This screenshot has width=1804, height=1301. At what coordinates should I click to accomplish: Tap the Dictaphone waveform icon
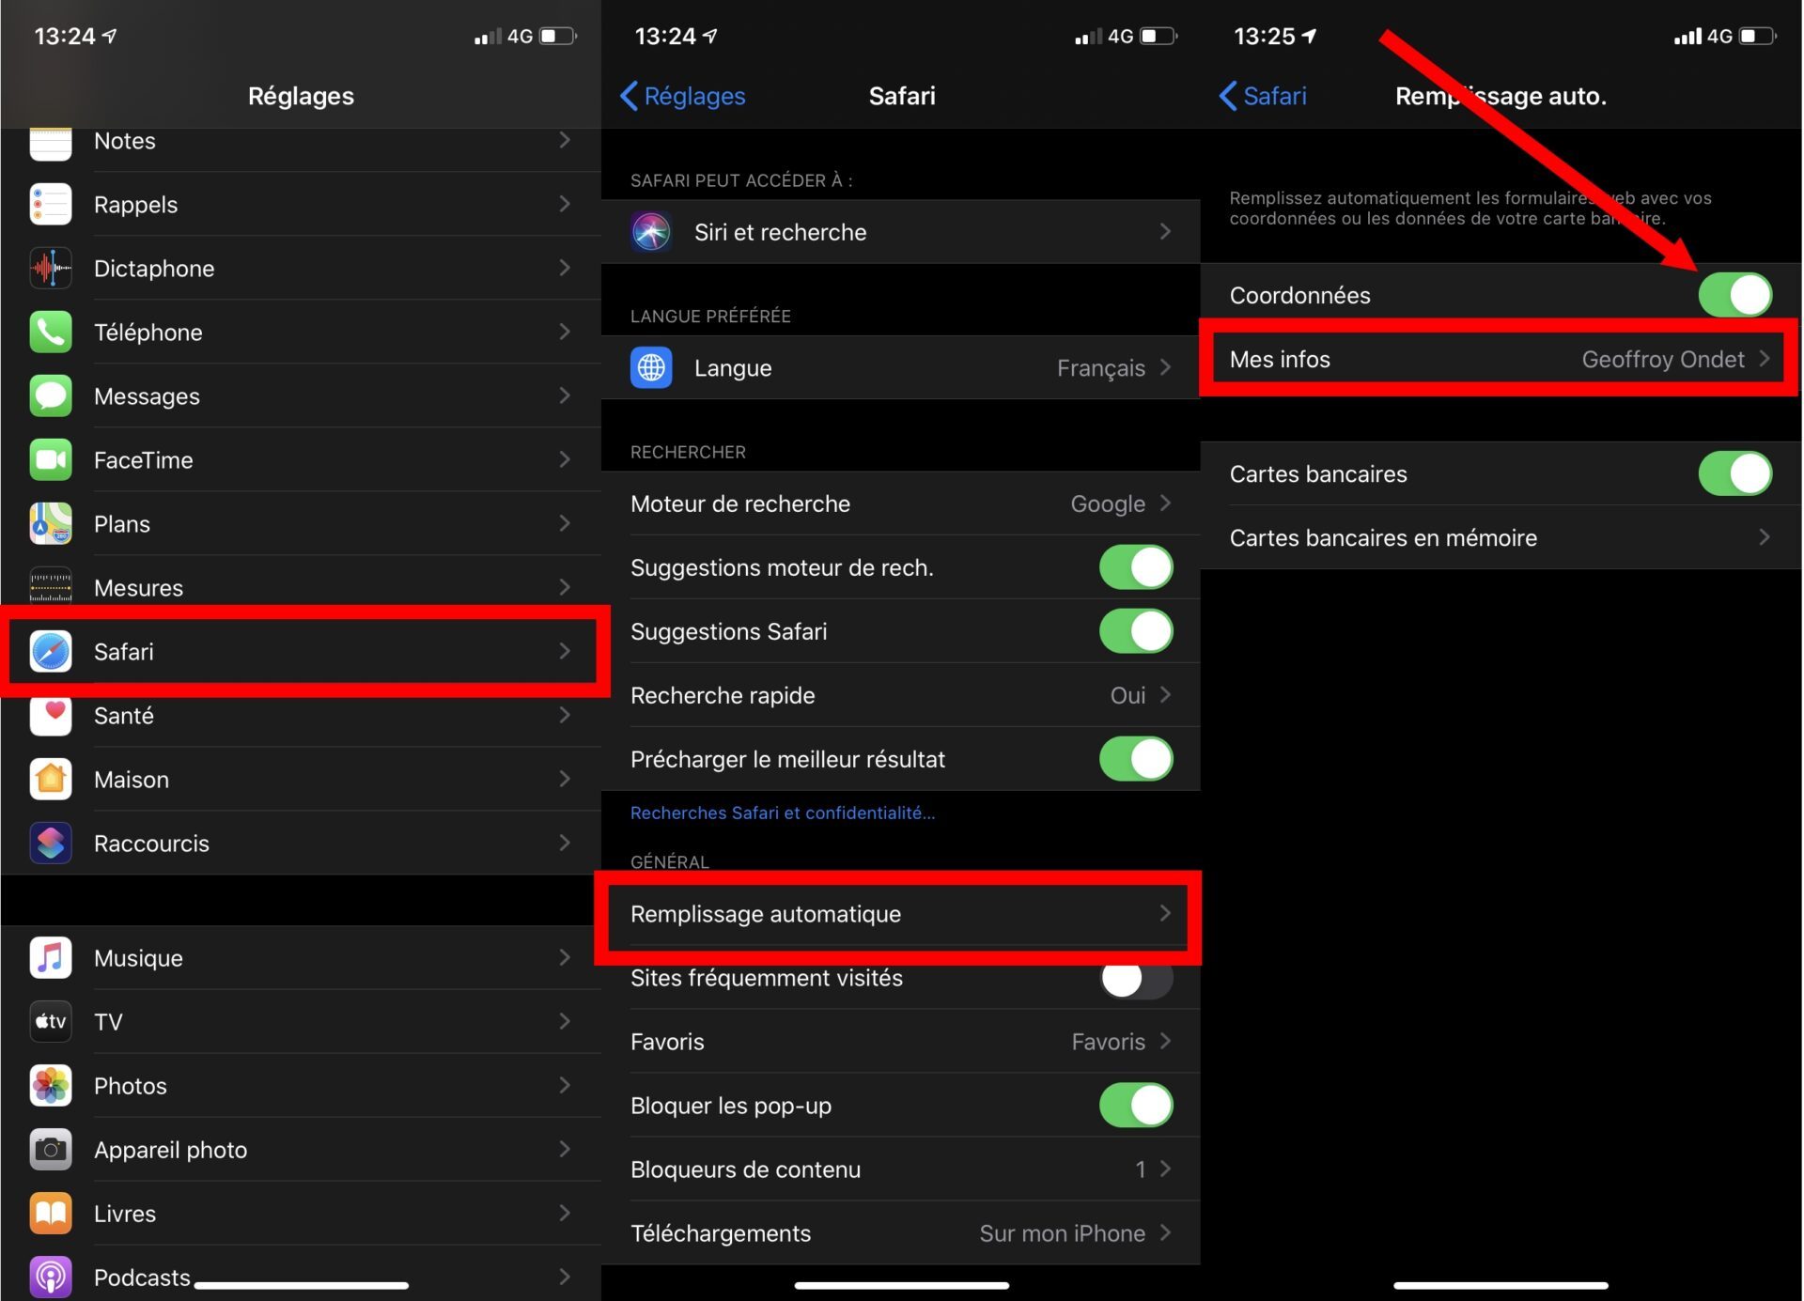pyautogui.click(x=51, y=269)
